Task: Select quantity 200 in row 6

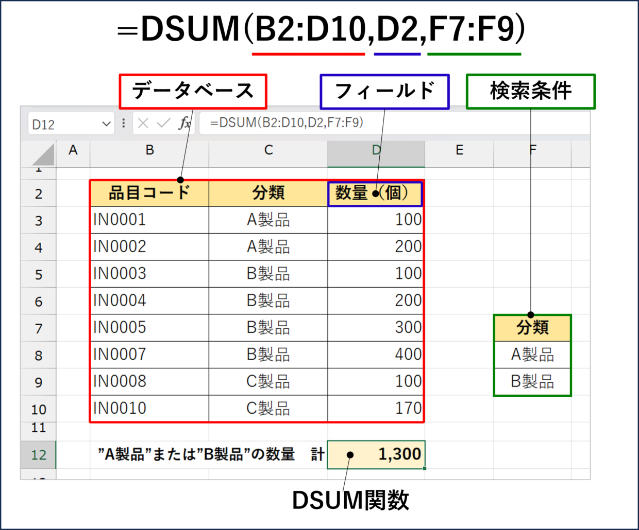Action: tap(376, 301)
